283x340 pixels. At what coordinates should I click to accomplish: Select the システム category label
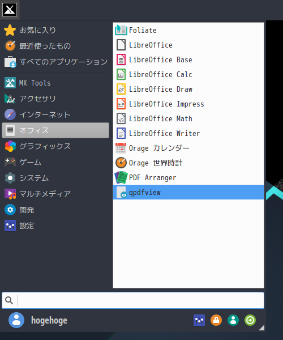34,178
